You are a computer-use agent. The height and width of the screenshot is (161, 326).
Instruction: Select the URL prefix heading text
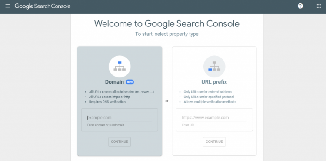(x=214, y=82)
